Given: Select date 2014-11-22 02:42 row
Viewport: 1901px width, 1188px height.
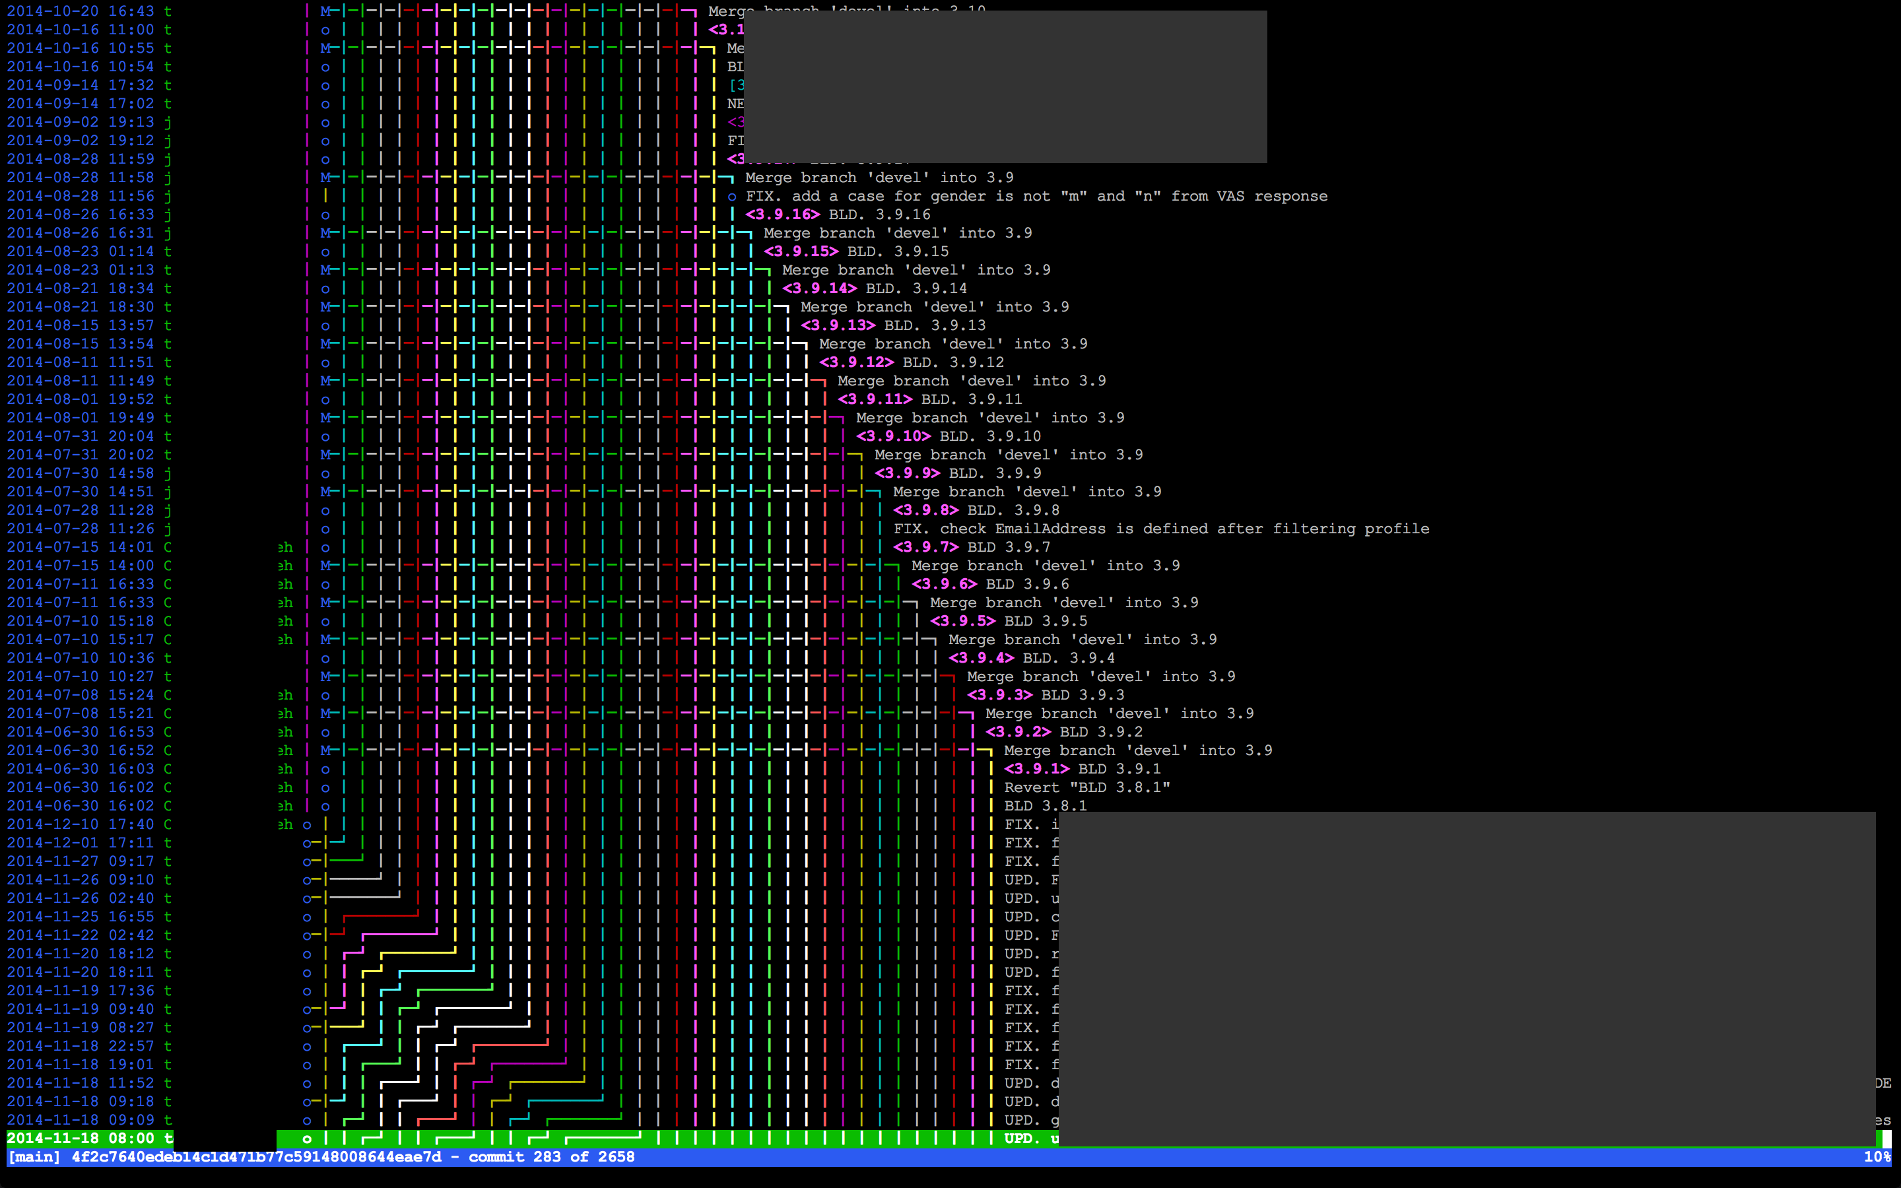Looking at the screenshot, I should tap(80, 935).
